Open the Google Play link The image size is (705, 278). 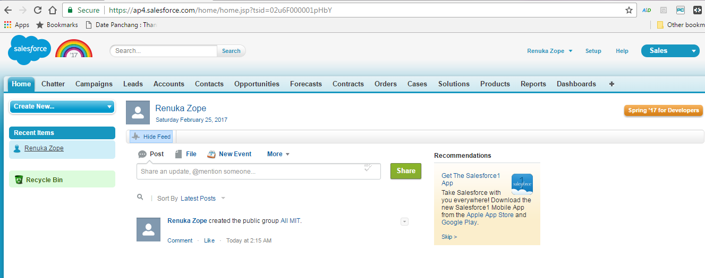459,222
